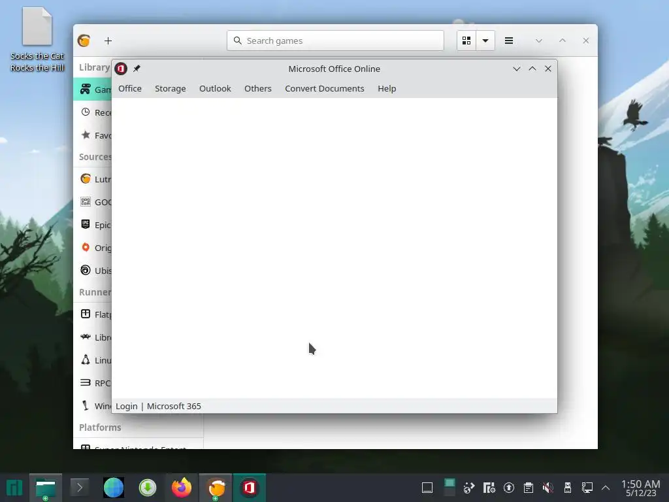Select the RPCS3 runner icon
The height and width of the screenshot is (502, 669).
[x=86, y=383]
